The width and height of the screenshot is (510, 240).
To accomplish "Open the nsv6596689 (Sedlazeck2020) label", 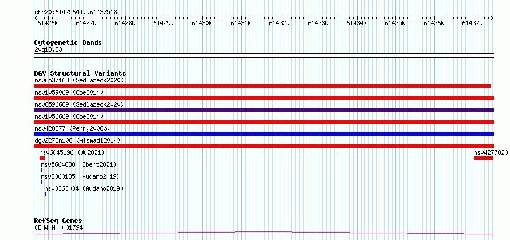I will point(79,104).
